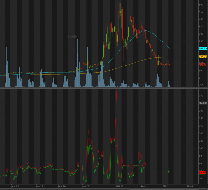Click the 500 mark on price axis

201,5
